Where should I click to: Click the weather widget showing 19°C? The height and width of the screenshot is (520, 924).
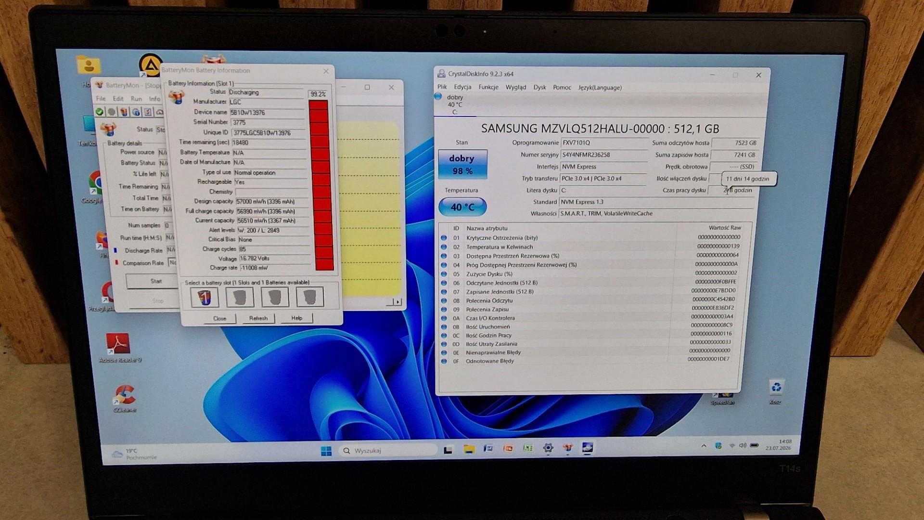click(135, 454)
